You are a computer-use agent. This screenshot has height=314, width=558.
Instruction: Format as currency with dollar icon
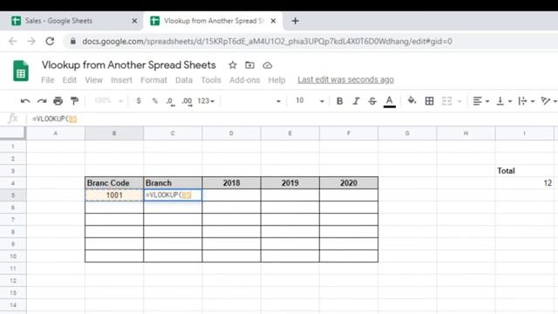[139, 101]
